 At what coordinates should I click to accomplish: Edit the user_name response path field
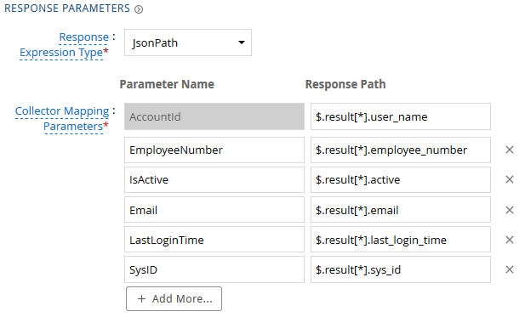401,116
